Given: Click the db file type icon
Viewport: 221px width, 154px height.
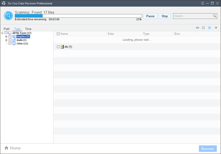Looking at the screenshot, I should 62,47.
